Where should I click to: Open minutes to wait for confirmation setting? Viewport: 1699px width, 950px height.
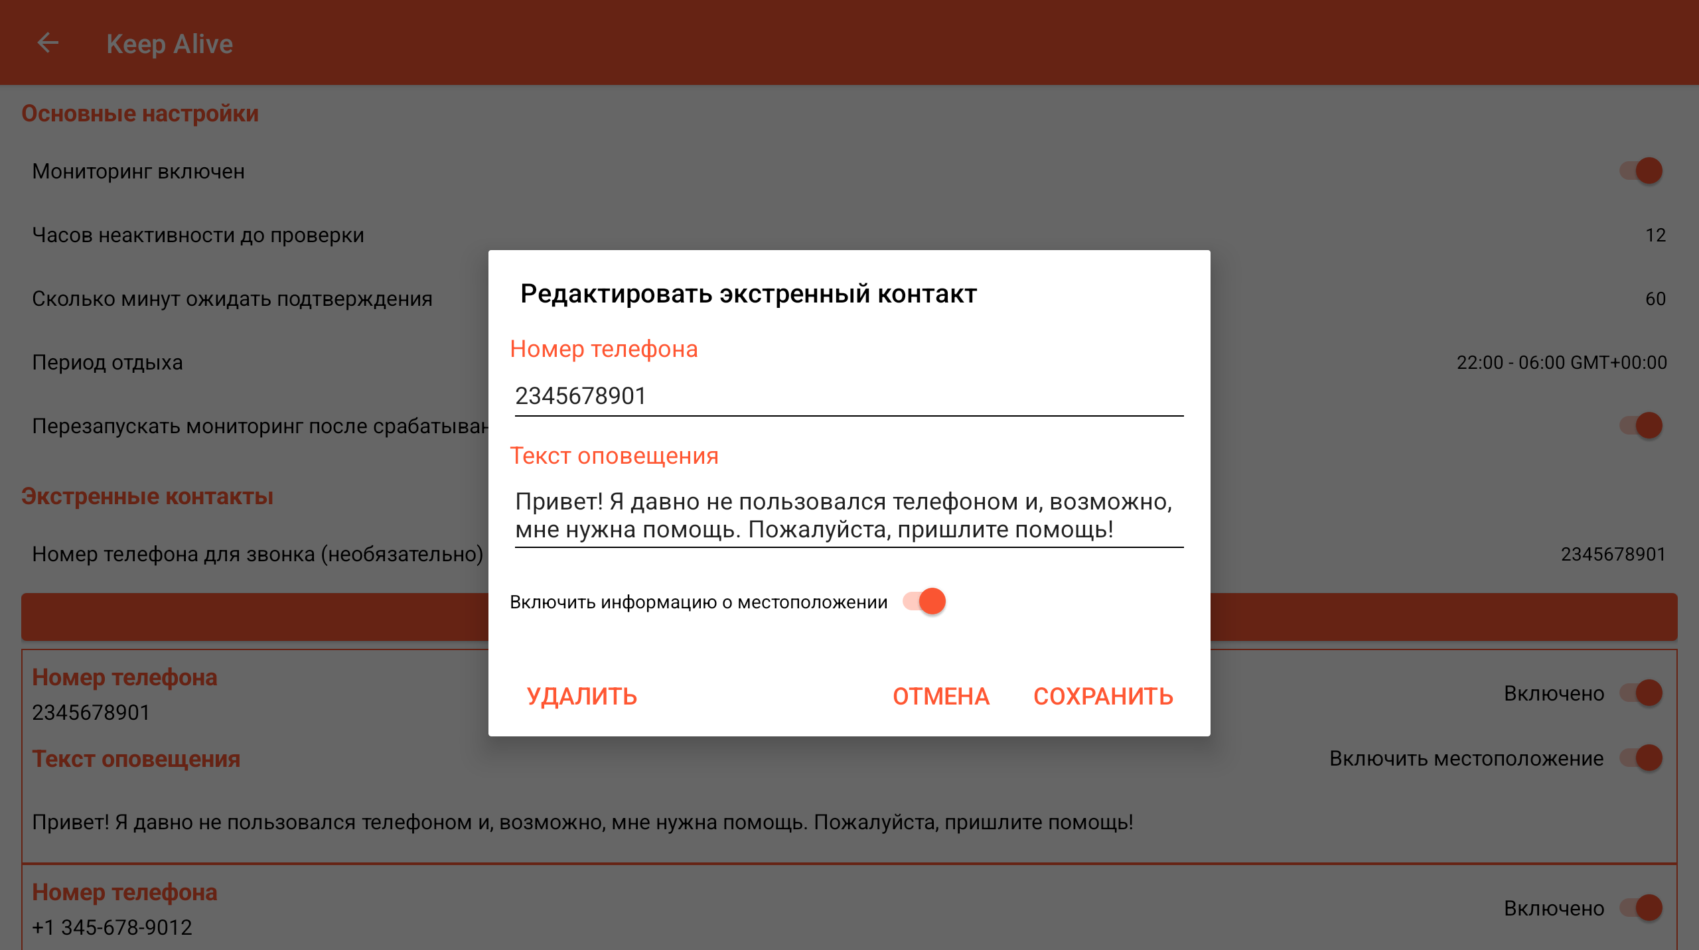232,299
